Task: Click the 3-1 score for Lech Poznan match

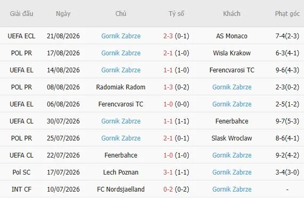Action: tap(168, 172)
